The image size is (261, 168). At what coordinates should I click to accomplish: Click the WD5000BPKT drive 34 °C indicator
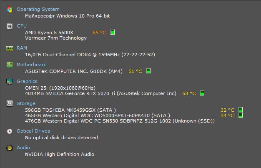240,115
